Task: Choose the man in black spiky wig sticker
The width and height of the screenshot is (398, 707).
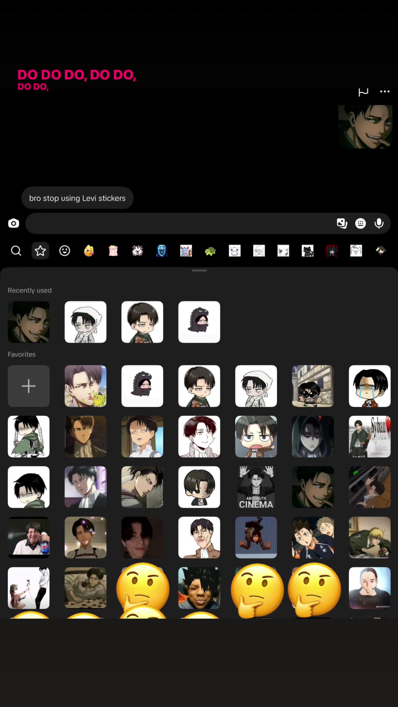Action: [199, 588]
